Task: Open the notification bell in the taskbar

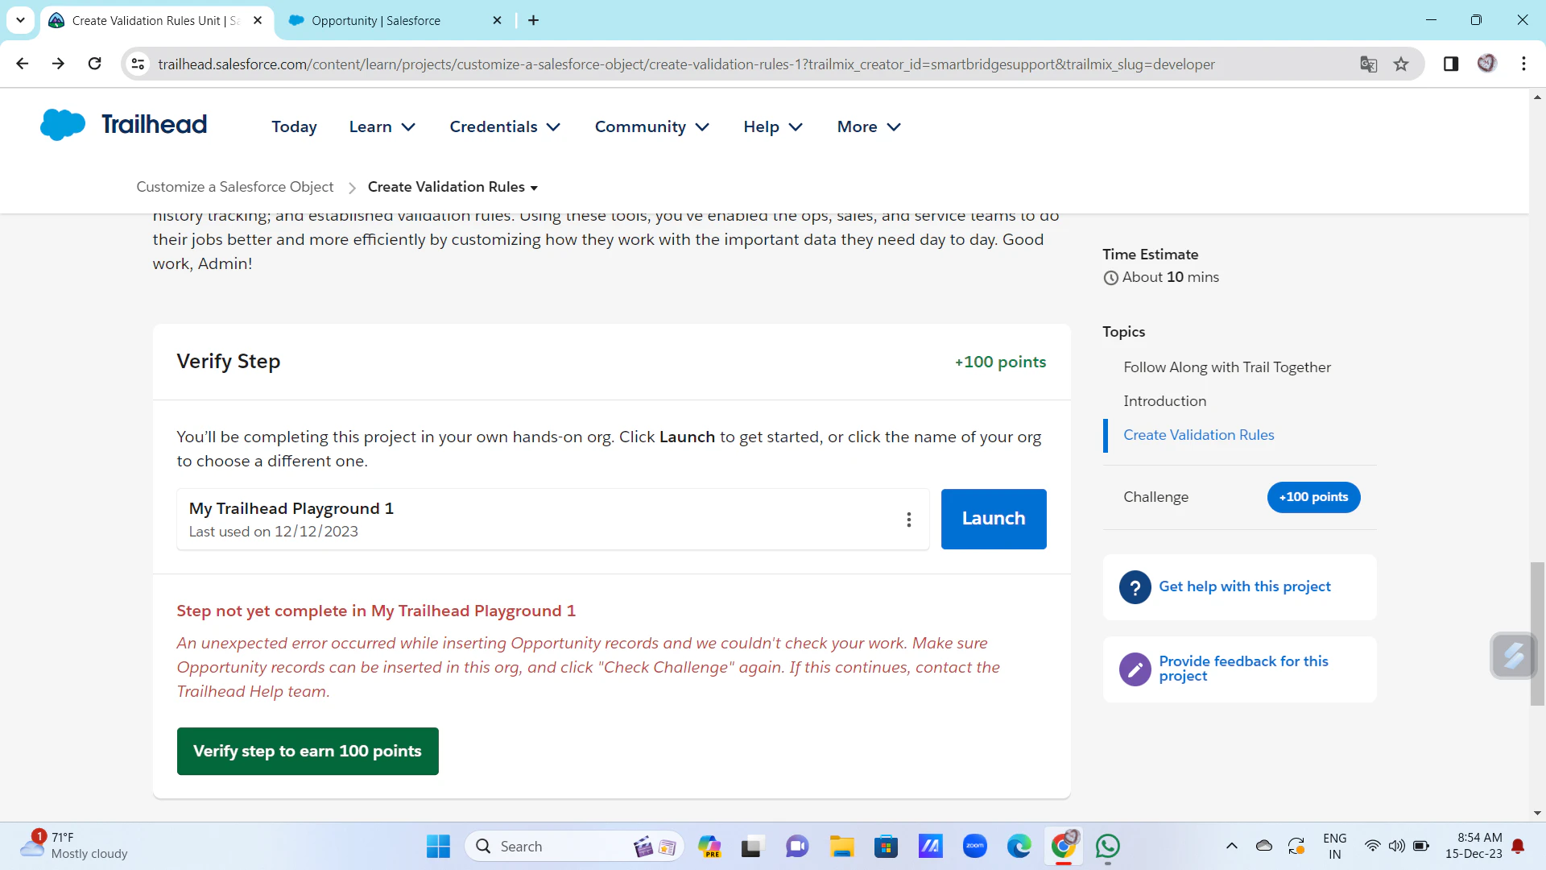Action: tap(1518, 846)
